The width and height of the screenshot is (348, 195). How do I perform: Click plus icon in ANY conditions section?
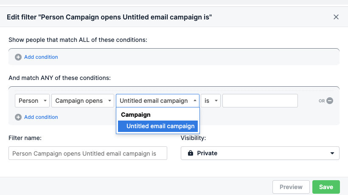tap(18, 117)
